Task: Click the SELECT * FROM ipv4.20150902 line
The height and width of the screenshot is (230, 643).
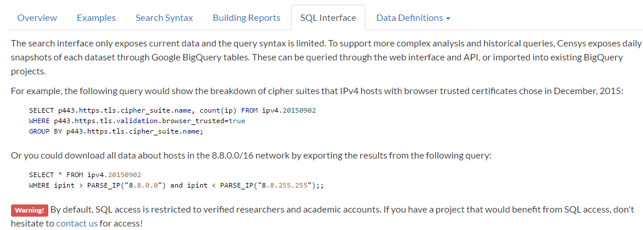Action: point(85,175)
